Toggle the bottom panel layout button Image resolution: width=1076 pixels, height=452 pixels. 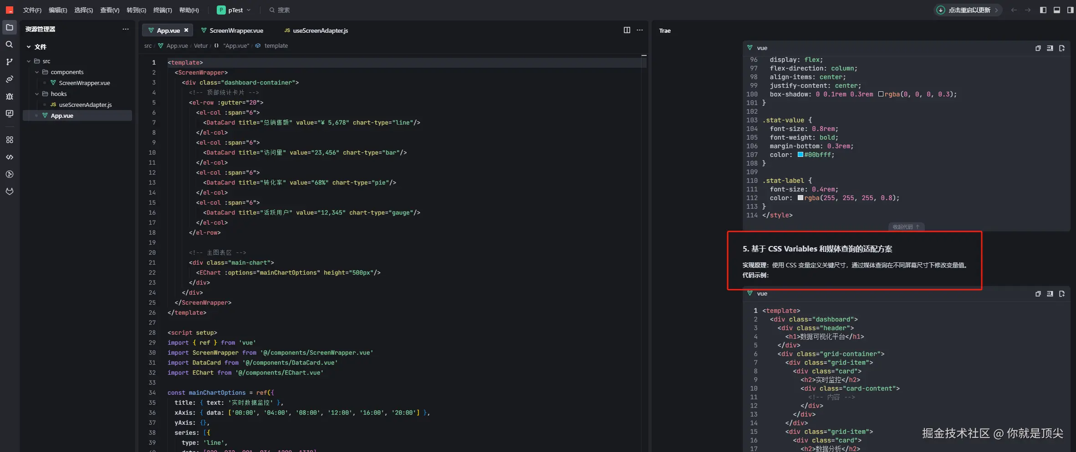[1056, 10]
